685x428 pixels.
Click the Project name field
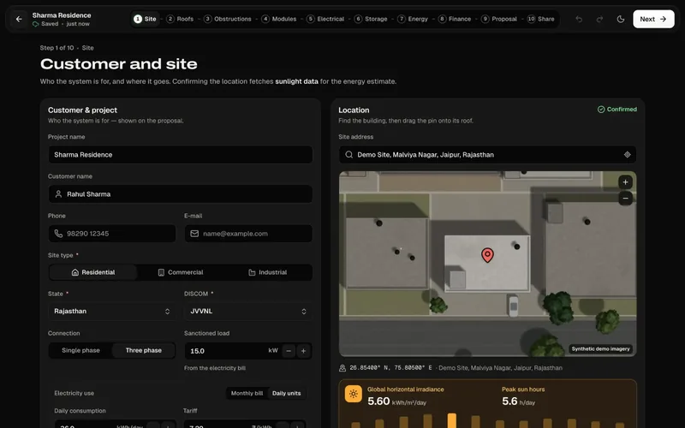coord(181,155)
